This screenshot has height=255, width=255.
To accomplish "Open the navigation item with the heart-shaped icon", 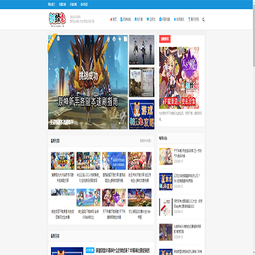I will pos(151,19).
